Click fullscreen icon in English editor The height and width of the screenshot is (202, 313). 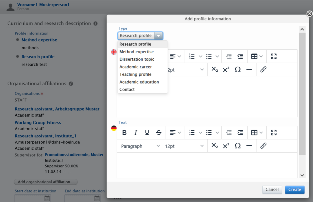pyautogui.click(x=274, y=56)
